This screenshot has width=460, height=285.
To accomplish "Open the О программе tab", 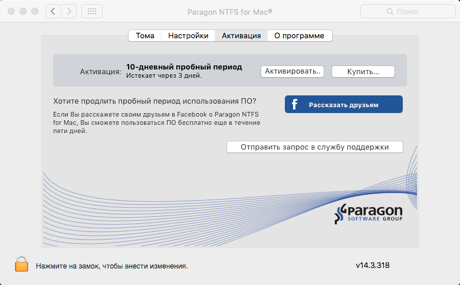I will coord(299,36).
